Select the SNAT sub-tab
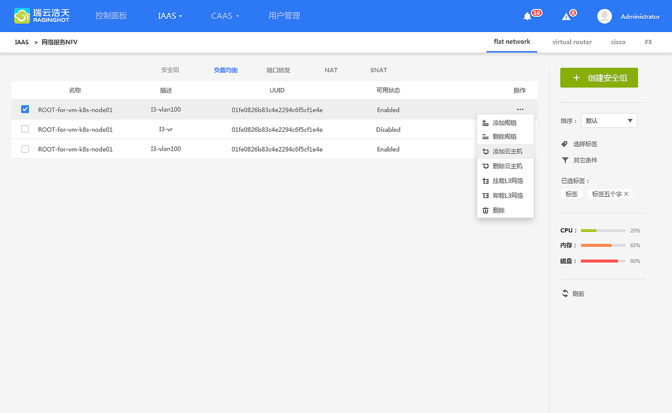 click(x=379, y=70)
